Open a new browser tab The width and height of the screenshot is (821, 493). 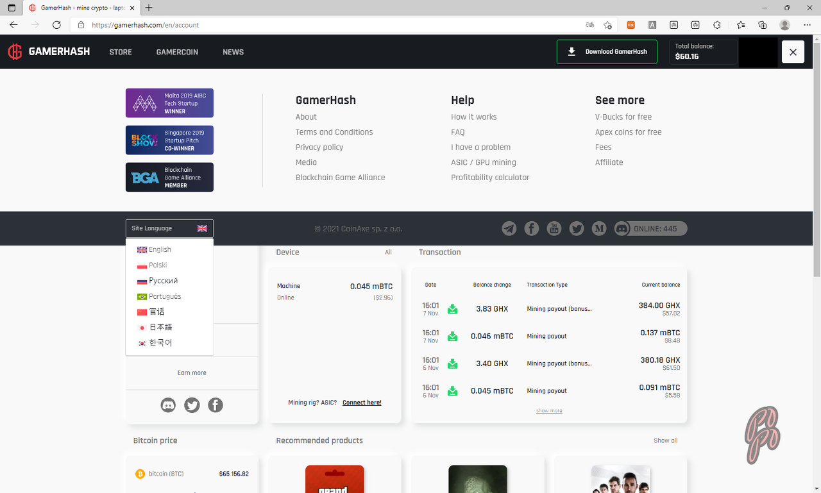(149, 8)
